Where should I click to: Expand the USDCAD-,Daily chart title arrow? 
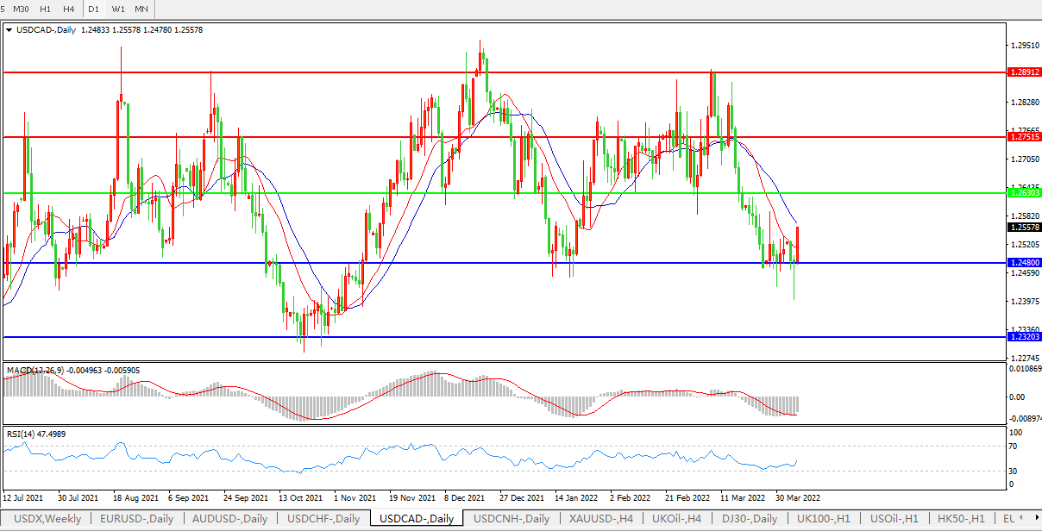[x=9, y=29]
